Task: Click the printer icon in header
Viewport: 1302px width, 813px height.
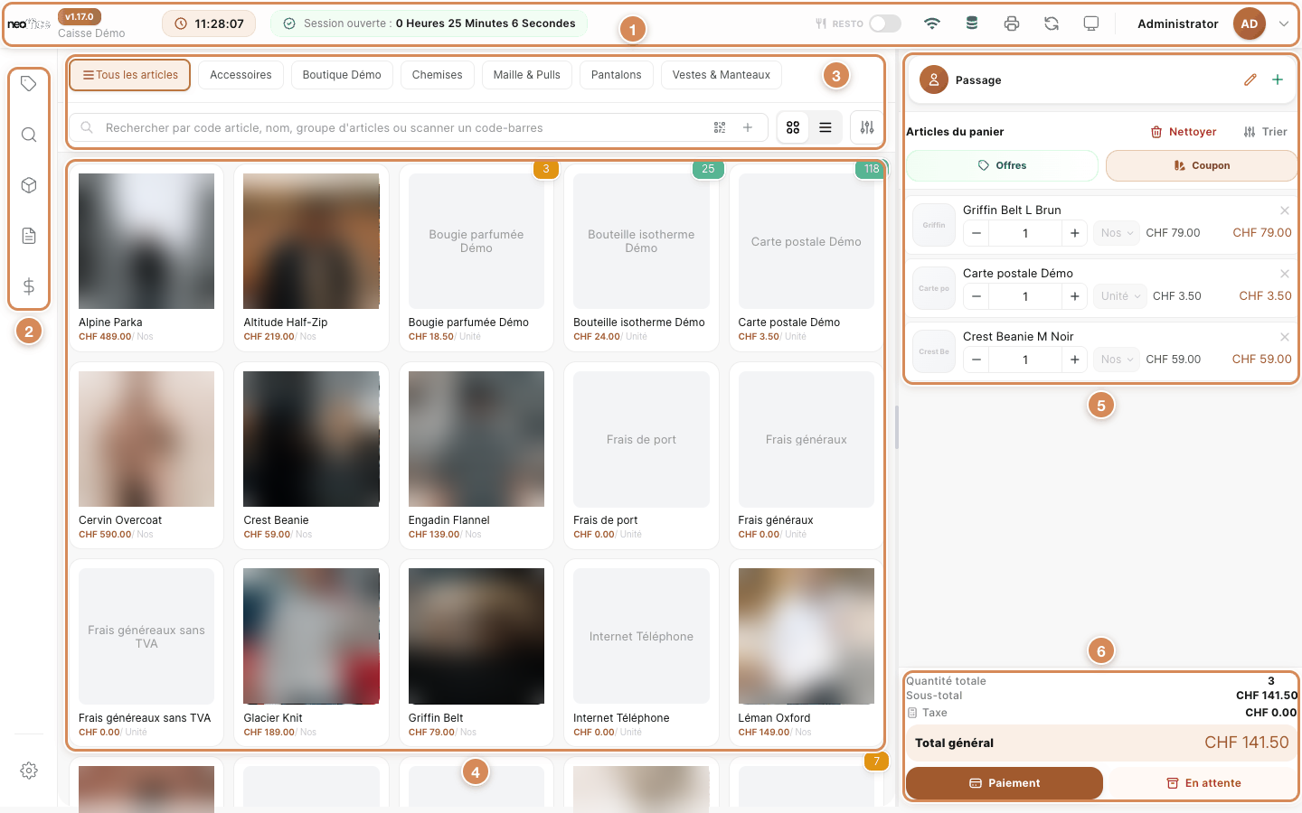Action: tap(1012, 23)
